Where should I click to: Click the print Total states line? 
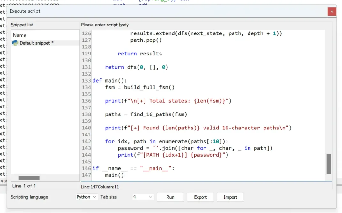[168, 101]
